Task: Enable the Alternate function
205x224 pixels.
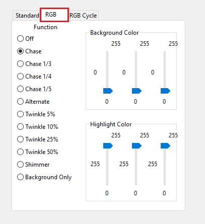Action: click(33, 102)
